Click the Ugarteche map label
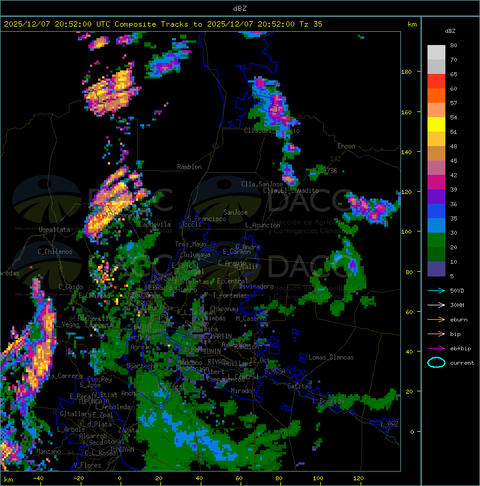Image resolution: width=480 pixels, height=486 pixels. click(x=142, y=366)
